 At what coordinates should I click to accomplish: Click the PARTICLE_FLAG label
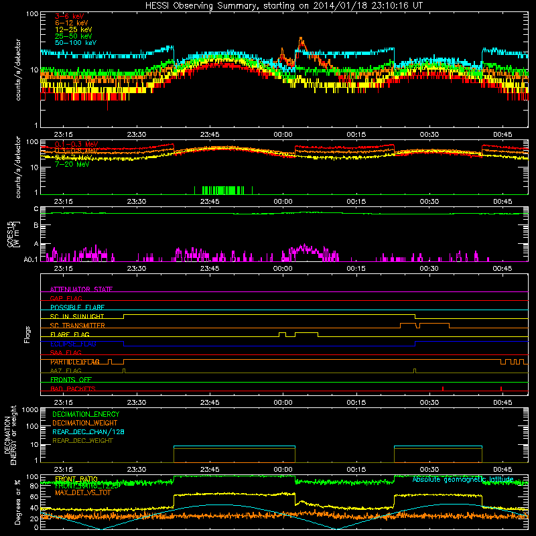coord(75,362)
